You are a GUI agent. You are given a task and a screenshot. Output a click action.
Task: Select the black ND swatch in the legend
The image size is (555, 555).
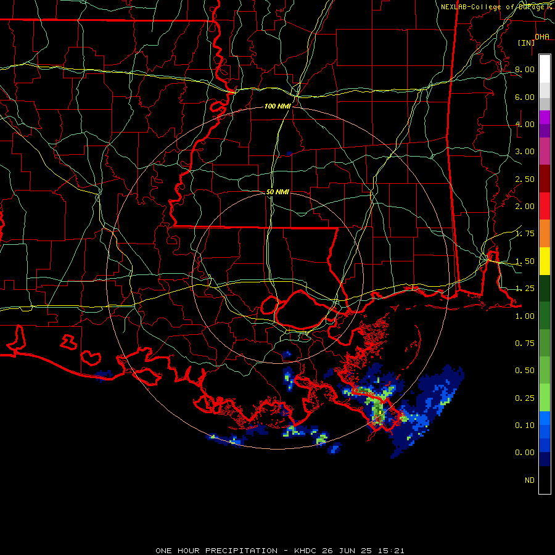(545, 480)
